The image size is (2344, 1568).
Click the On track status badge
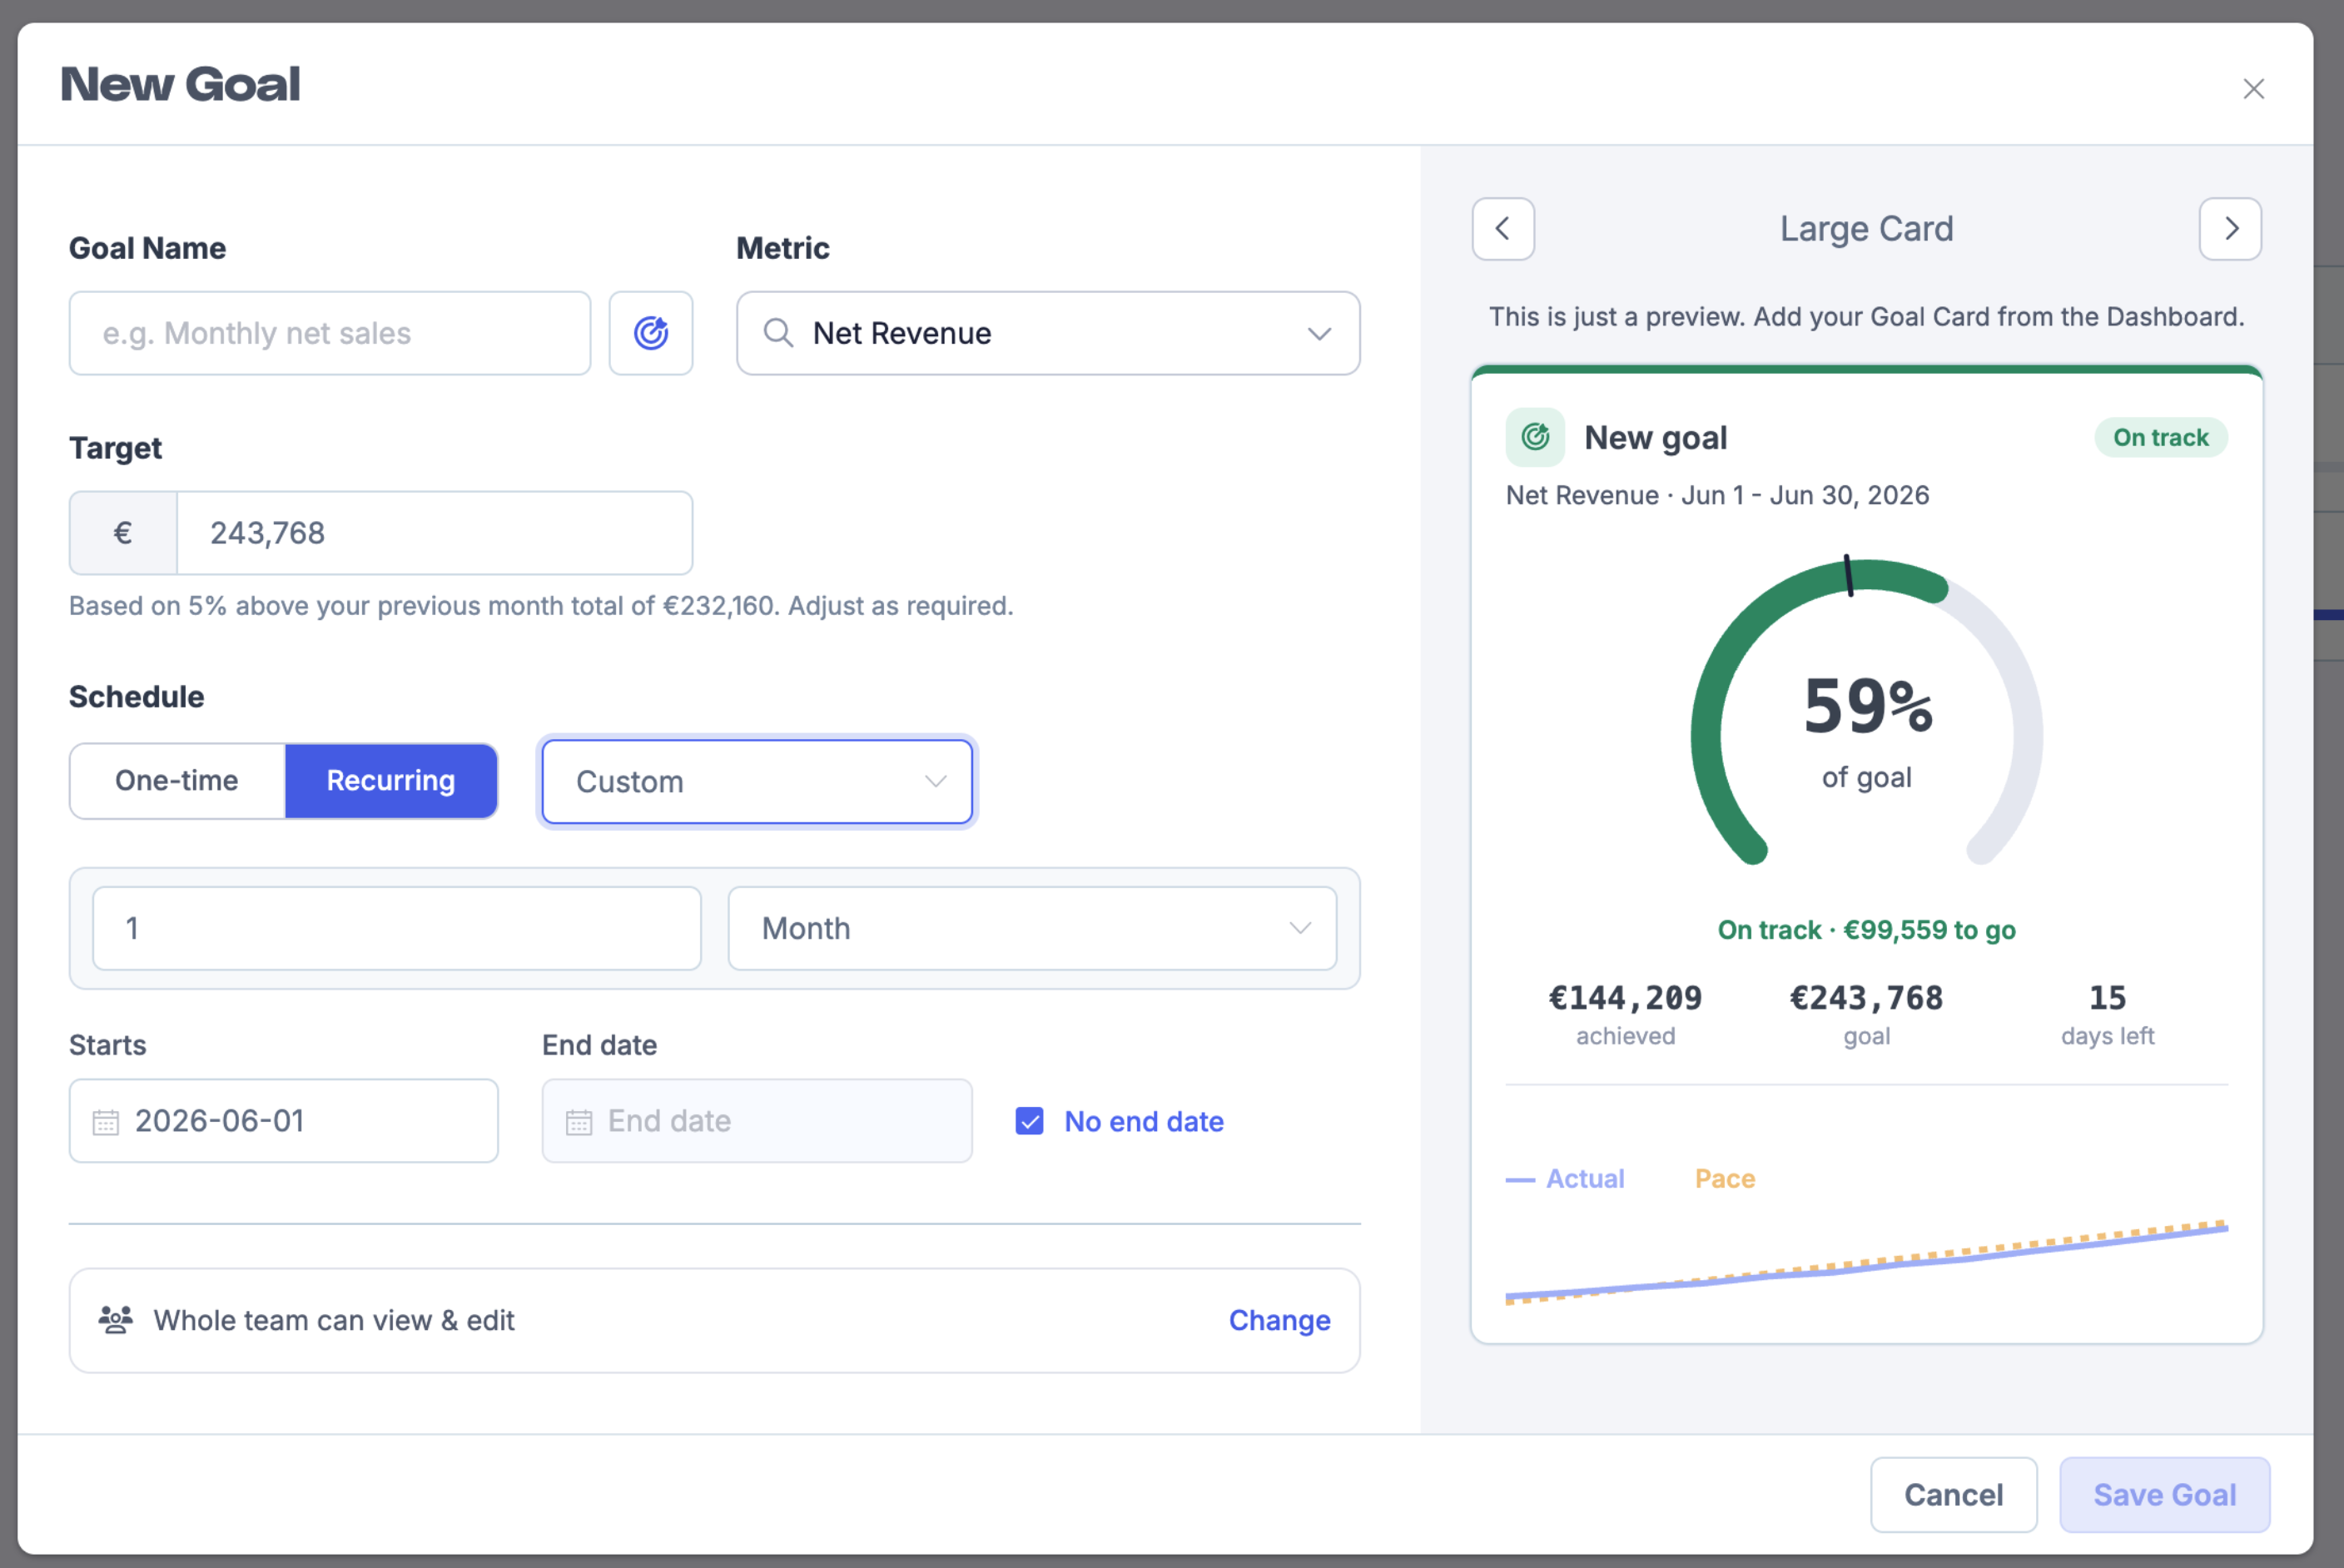[2160, 437]
